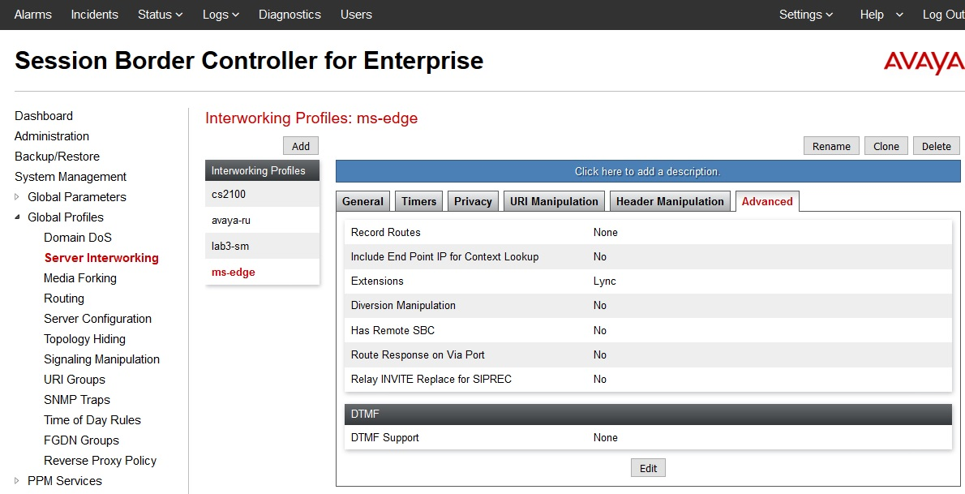The image size is (965, 494).
Task: Open Reverse Proxy Policy in the sidebar
Action: [101, 462]
